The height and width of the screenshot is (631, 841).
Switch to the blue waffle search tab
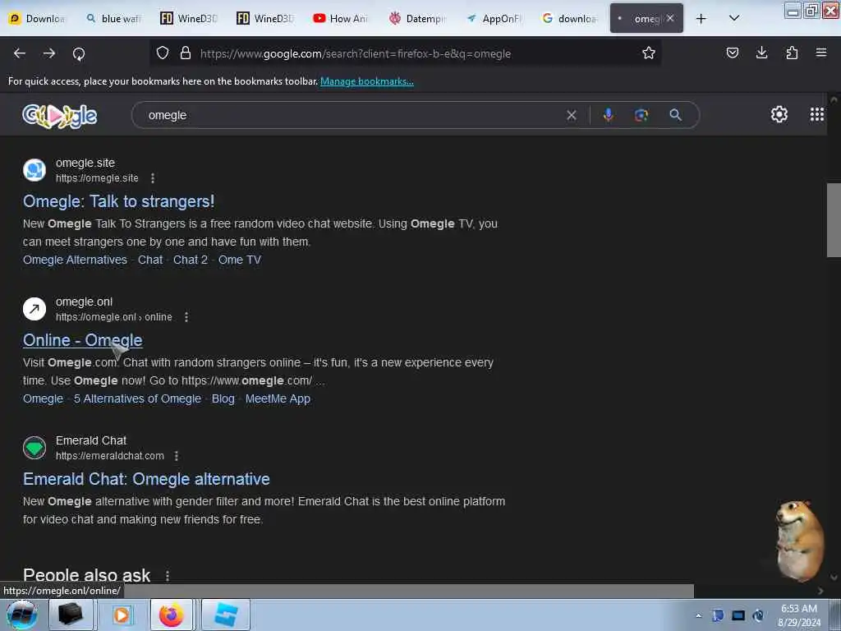click(x=113, y=18)
